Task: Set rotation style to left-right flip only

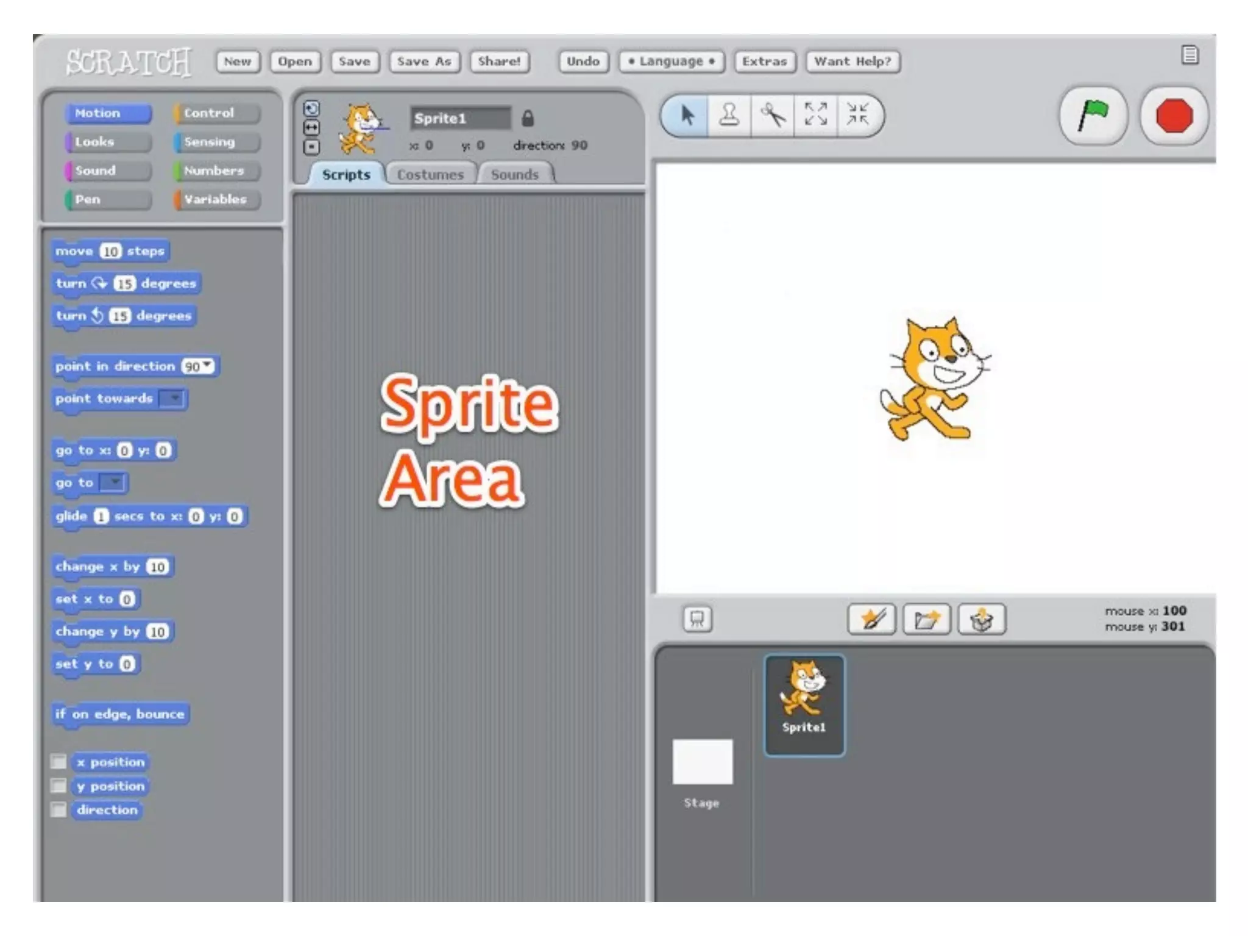Action: point(311,128)
